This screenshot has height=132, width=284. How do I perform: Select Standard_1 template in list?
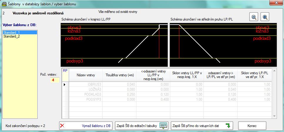coord(20,33)
